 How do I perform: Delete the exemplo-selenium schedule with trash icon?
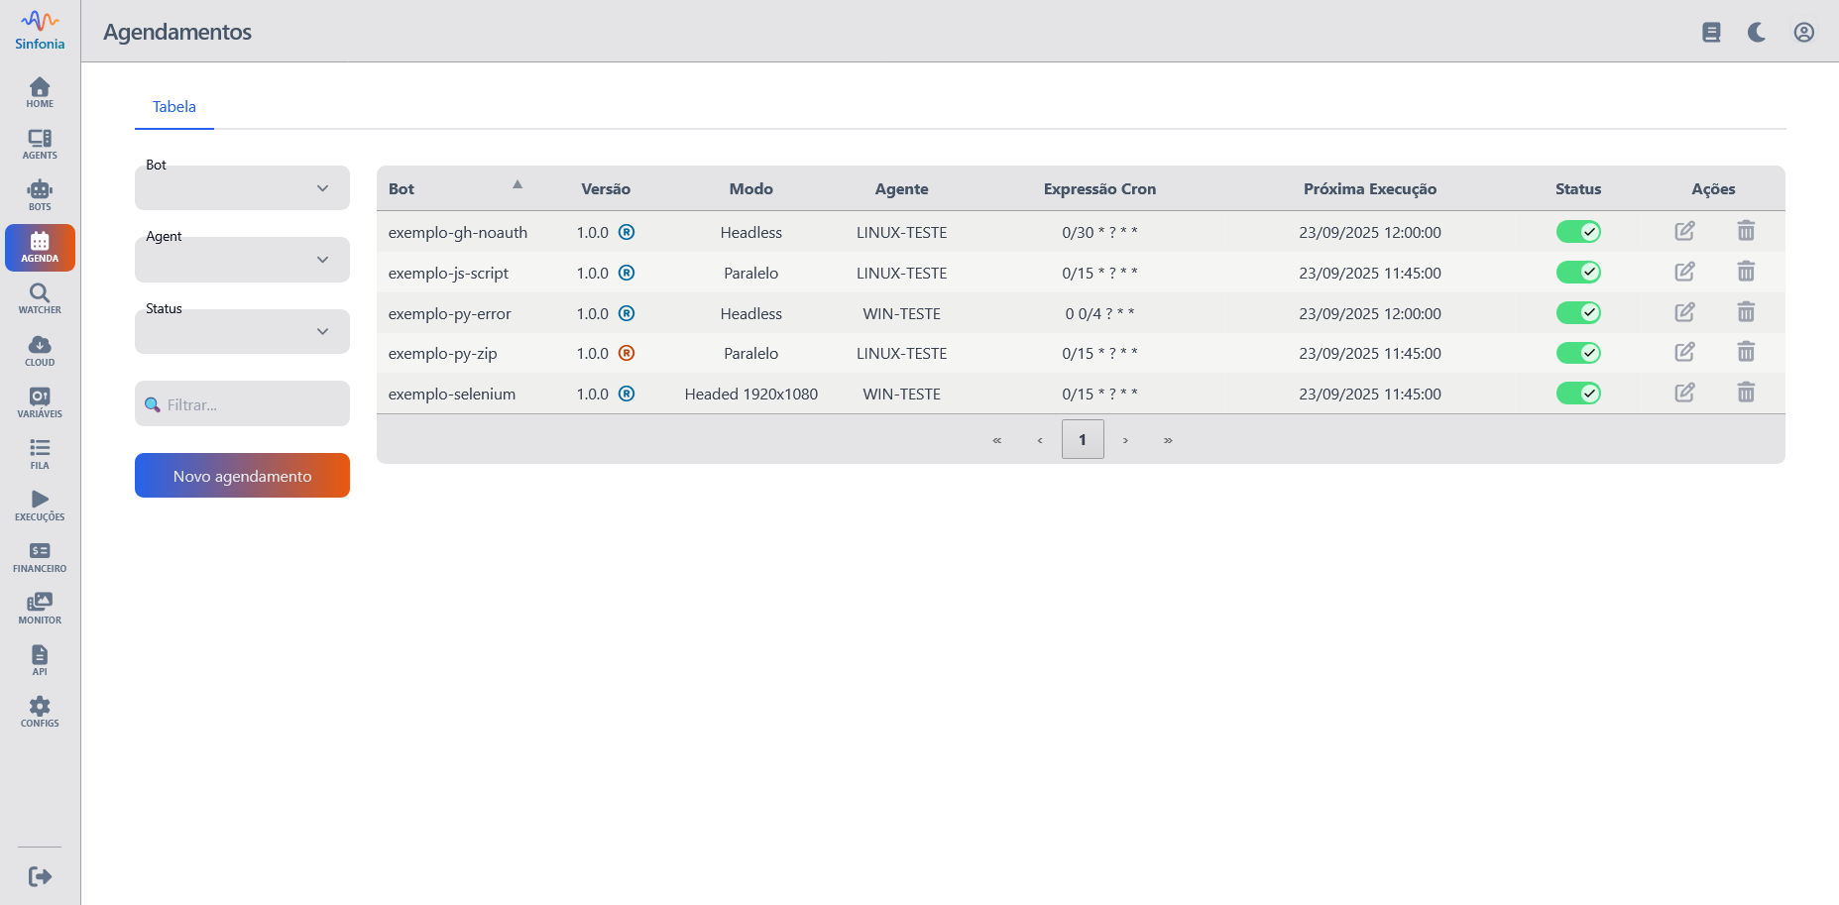tap(1746, 394)
